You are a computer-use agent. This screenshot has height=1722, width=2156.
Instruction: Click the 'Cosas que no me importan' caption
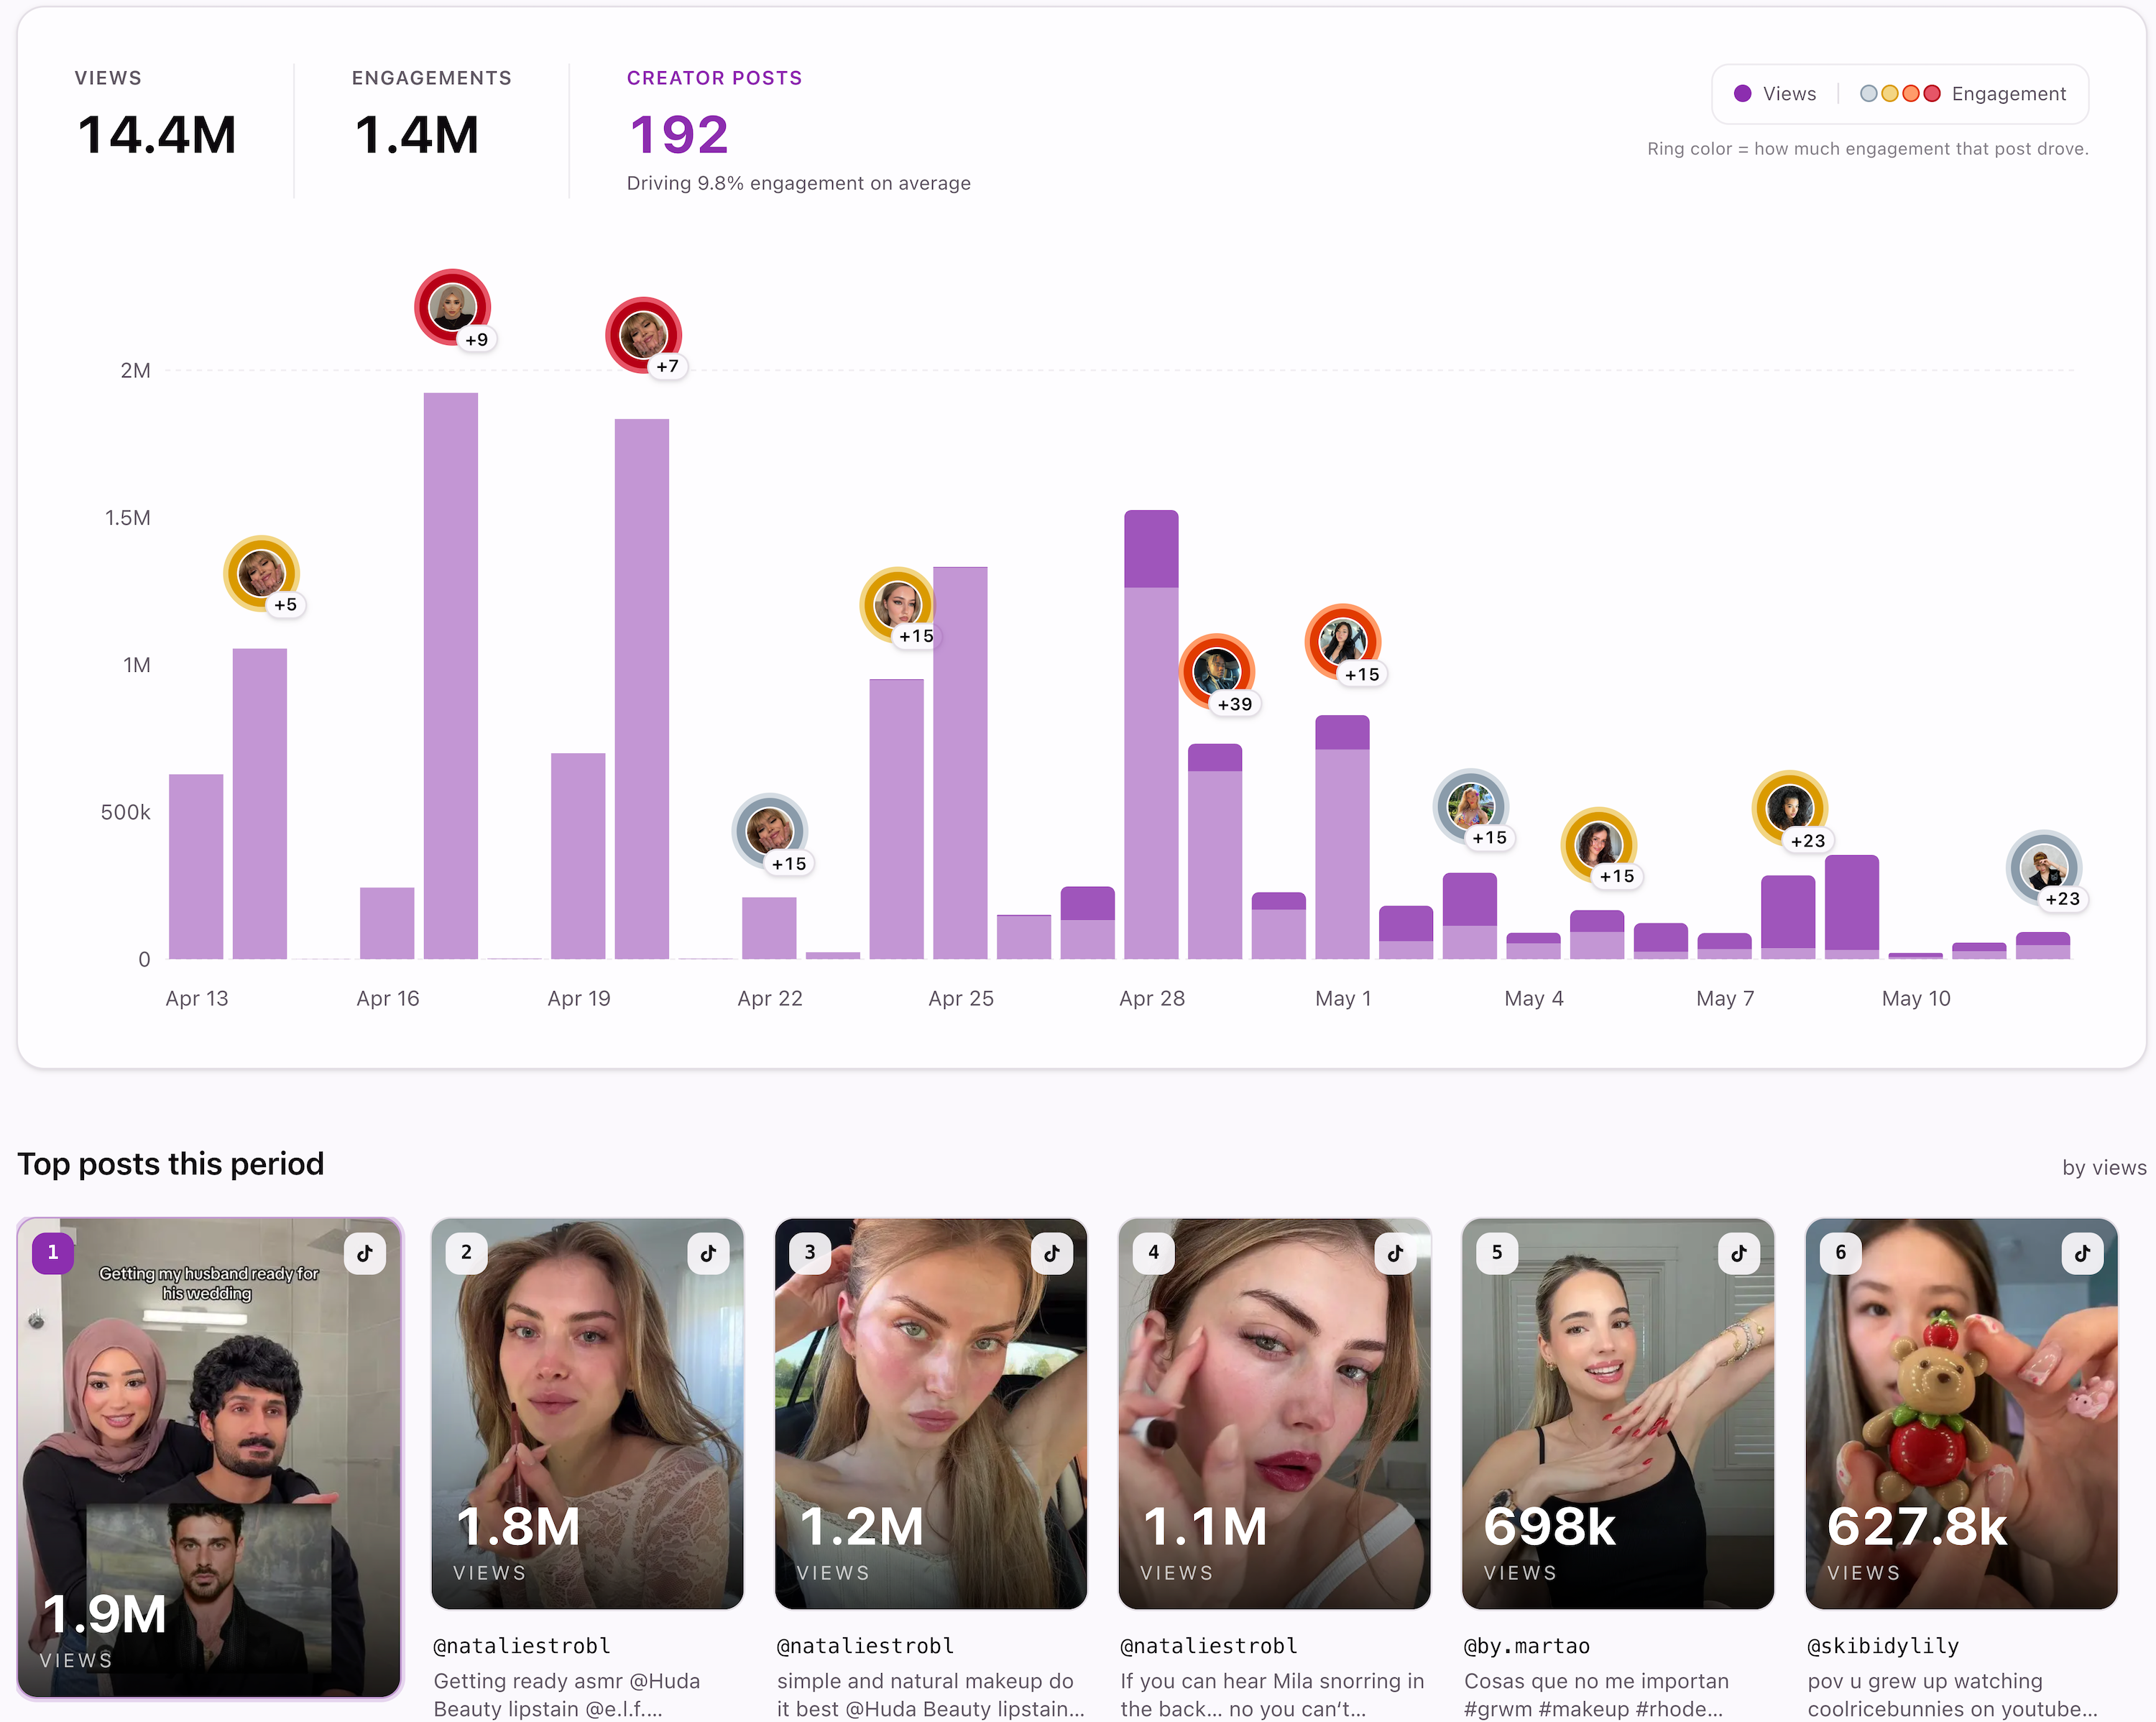[1596, 1695]
